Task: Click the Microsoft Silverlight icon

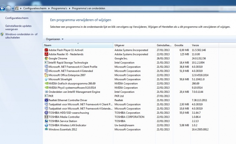Action: coord(46,79)
